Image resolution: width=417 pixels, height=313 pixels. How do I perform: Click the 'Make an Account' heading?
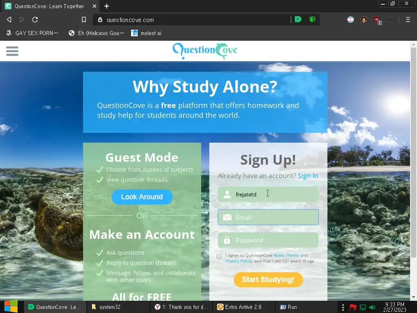pos(142,234)
